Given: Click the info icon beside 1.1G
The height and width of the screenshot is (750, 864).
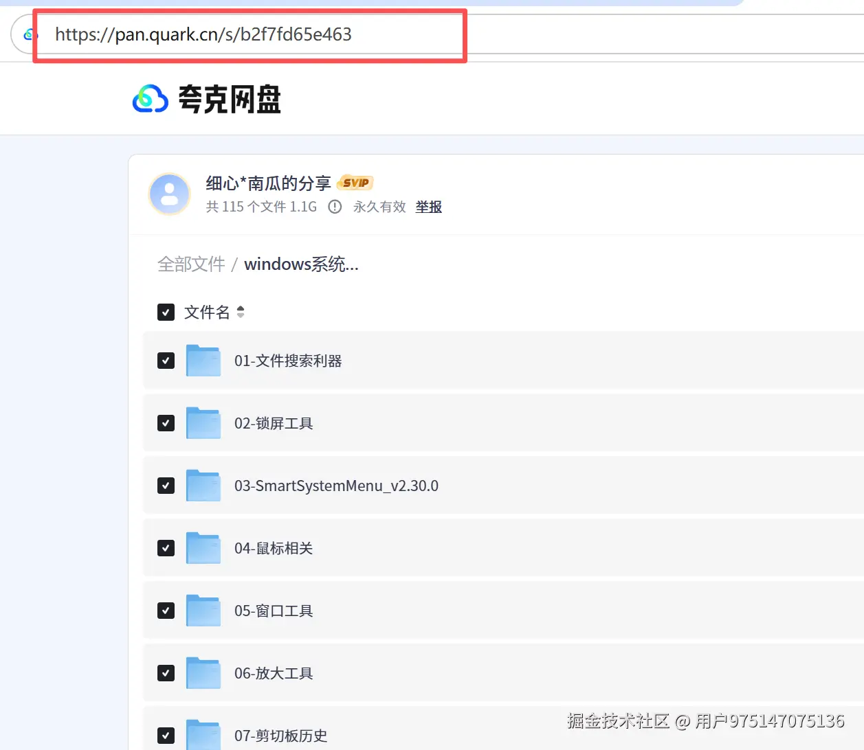Looking at the screenshot, I should pos(335,207).
